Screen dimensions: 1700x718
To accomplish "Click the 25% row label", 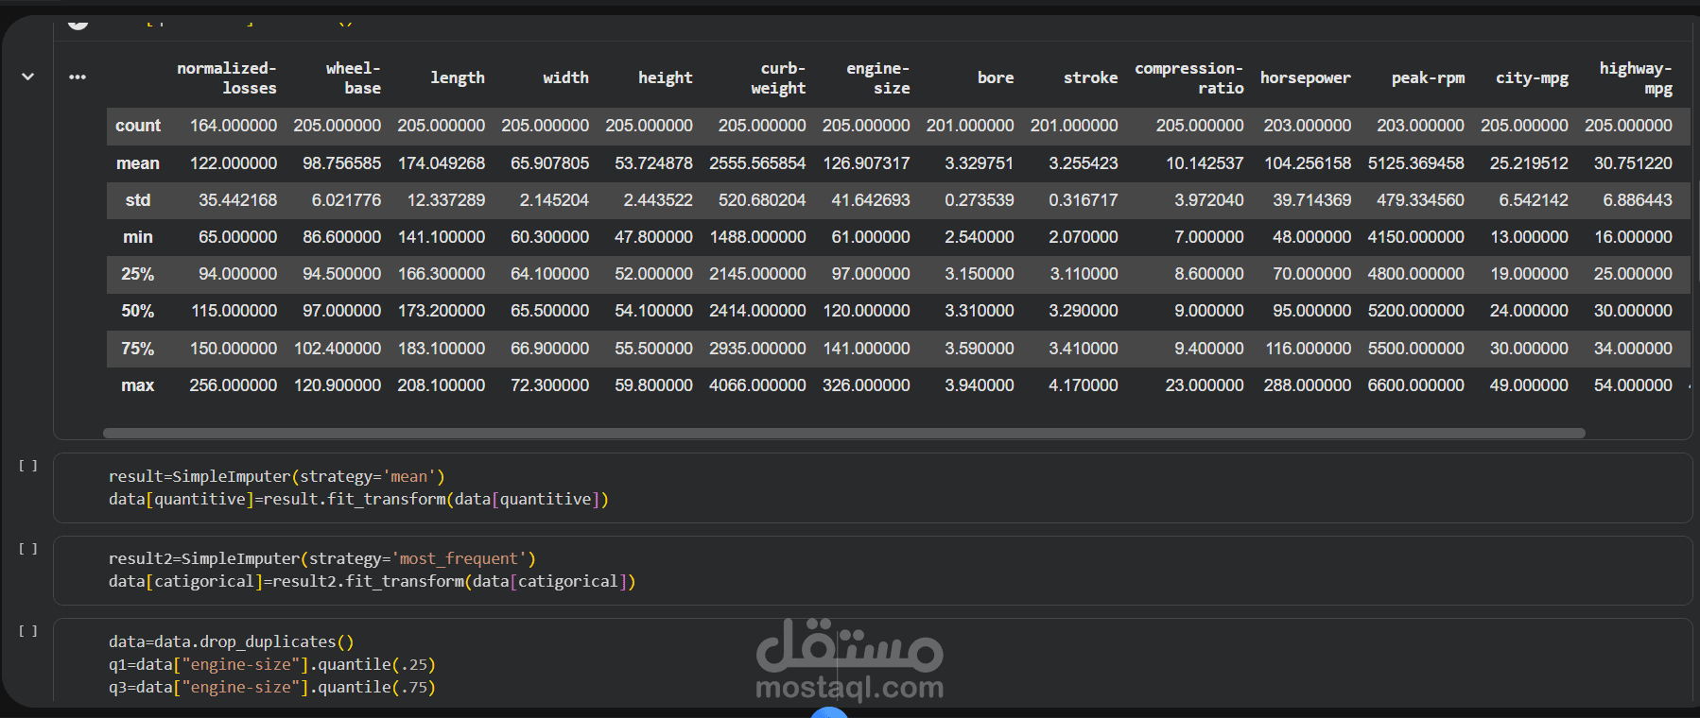I will [x=138, y=274].
